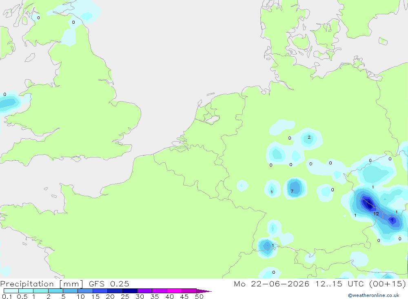Pick the 40–45 mm magenta legend swatch
The width and height of the screenshot is (408, 299).
174,291
